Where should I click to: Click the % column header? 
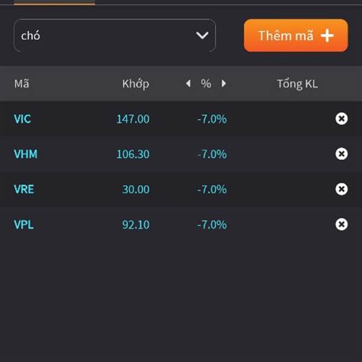[206, 84]
